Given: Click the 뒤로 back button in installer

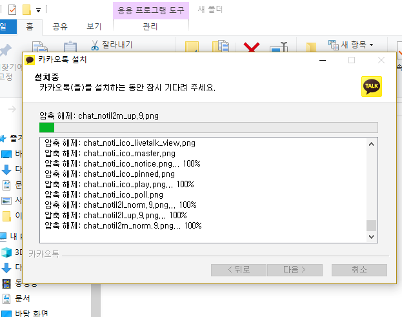Looking at the screenshot, I should (239, 270).
